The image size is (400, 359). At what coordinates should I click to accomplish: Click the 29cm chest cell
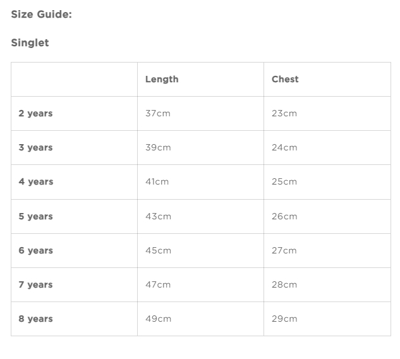click(x=284, y=319)
